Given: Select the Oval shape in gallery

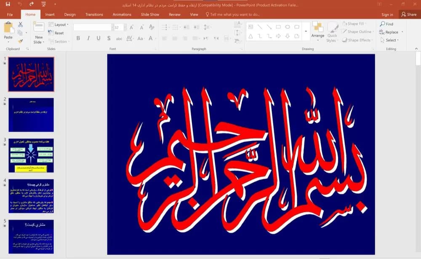Looking at the screenshot, I should pos(288,27).
